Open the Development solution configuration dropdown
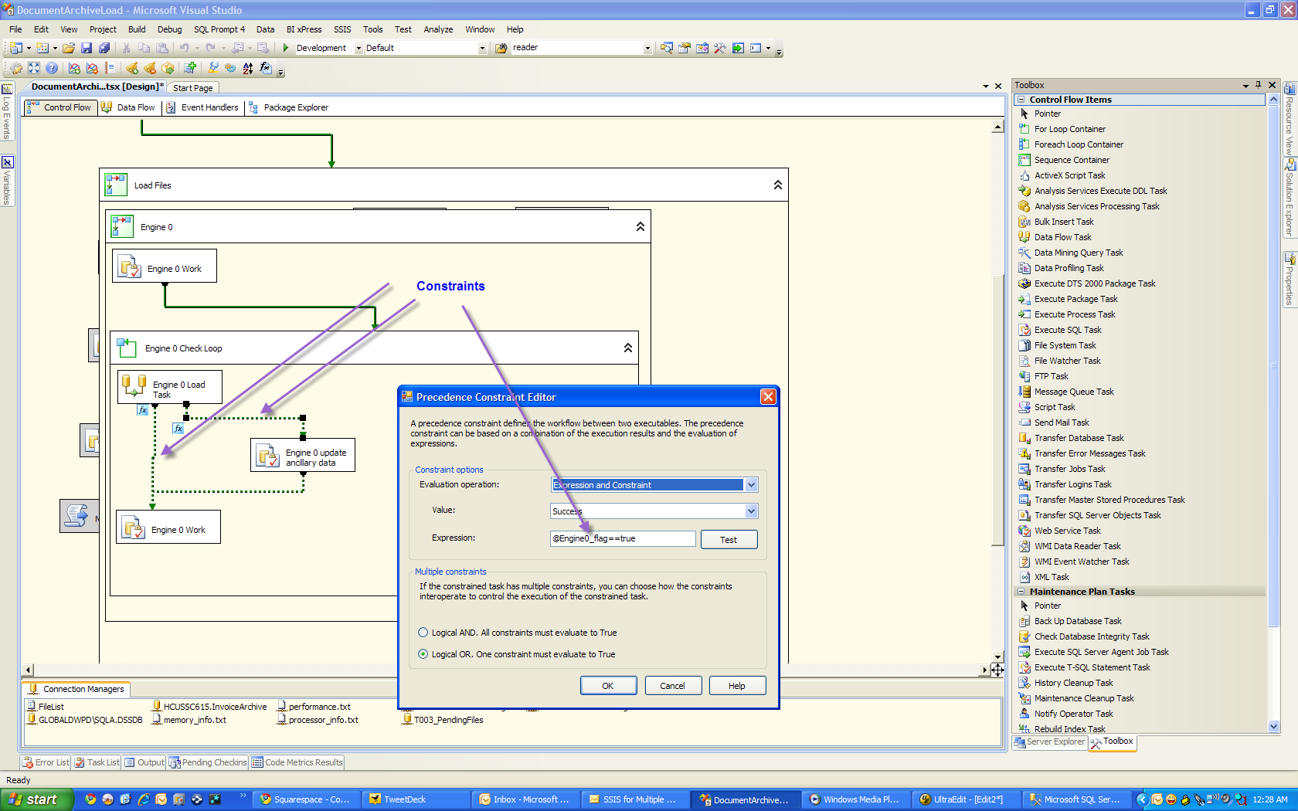Screen dimensions: 1298x811 358,48
